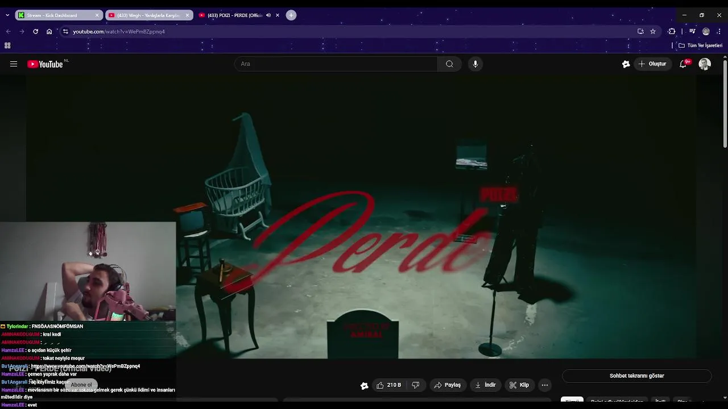
Task: Open YouTube notifications bell
Action: (x=683, y=64)
